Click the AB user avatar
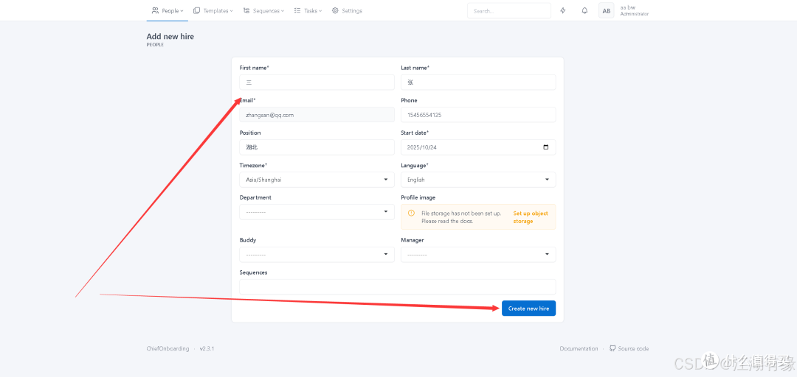This screenshot has height=377, width=797. coord(607,10)
